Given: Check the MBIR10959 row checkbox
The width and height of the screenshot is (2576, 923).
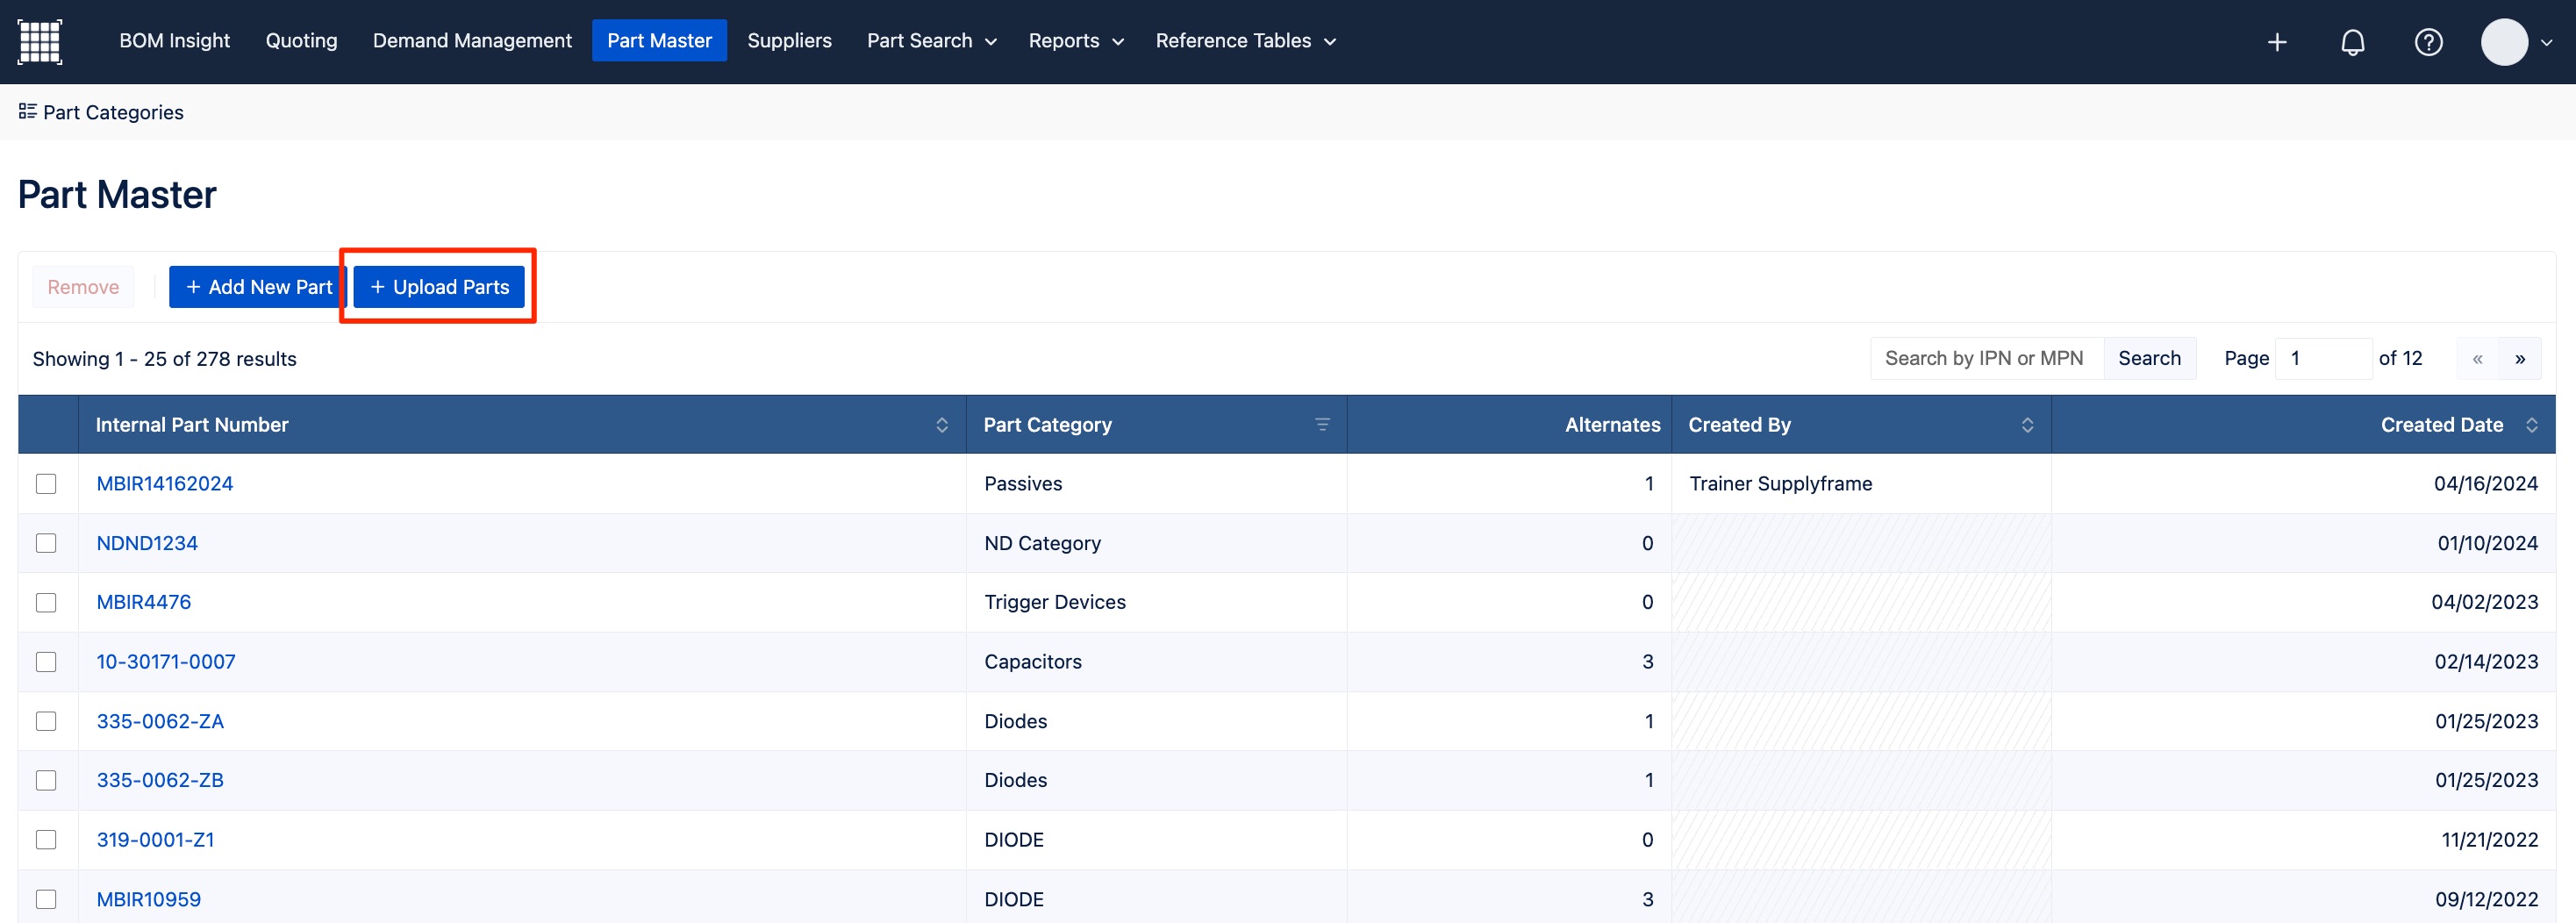Looking at the screenshot, I should [46, 899].
